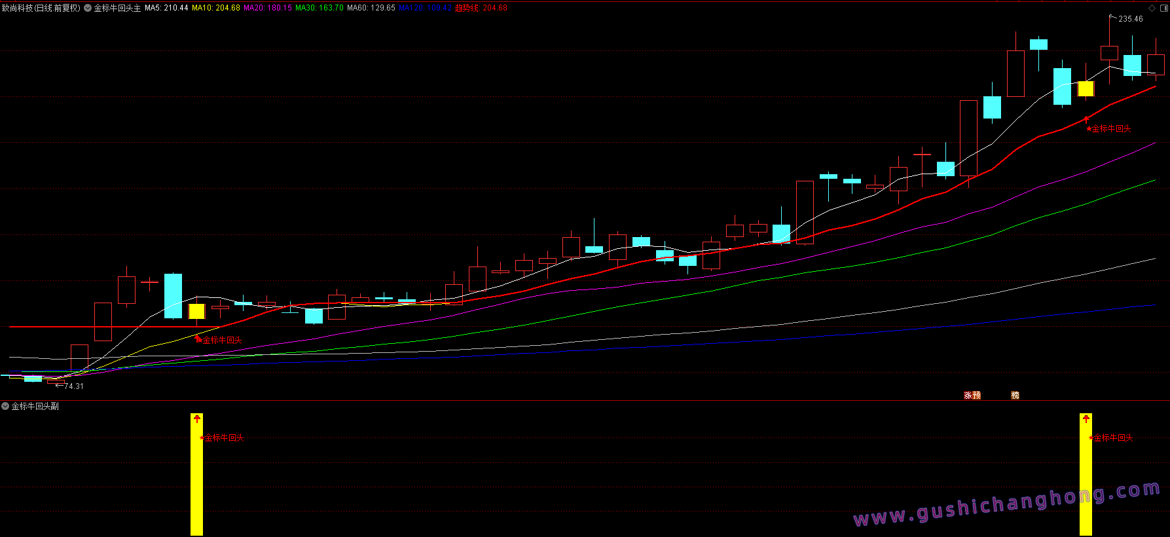Click the MA20 magenta indicator label

pos(268,9)
